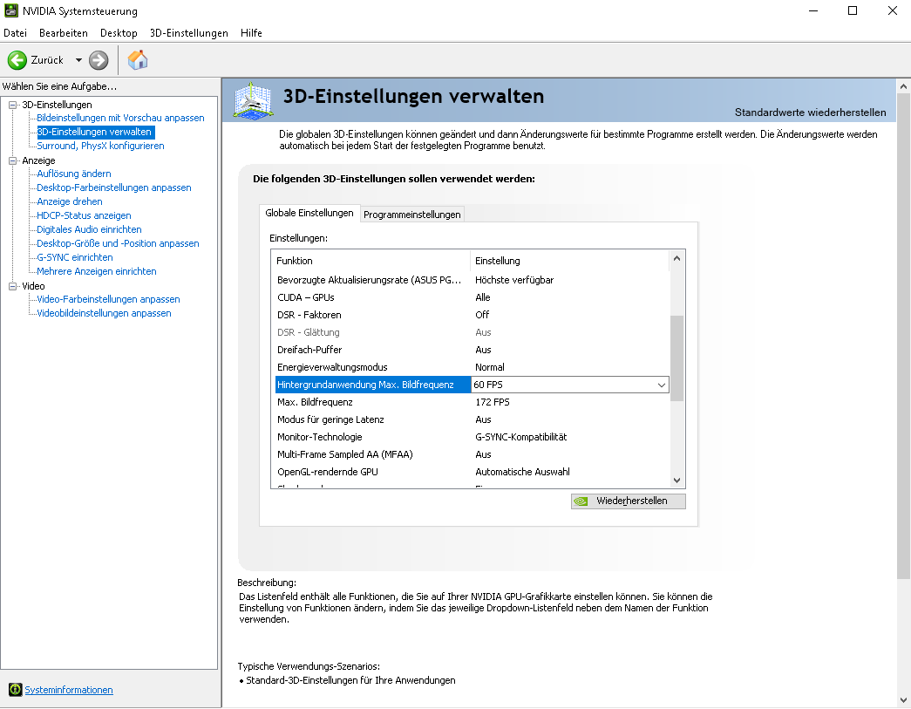The width and height of the screenshot is (911, 709).
Task: Open G-SYNC einrichten
Action: coord(75,257)
